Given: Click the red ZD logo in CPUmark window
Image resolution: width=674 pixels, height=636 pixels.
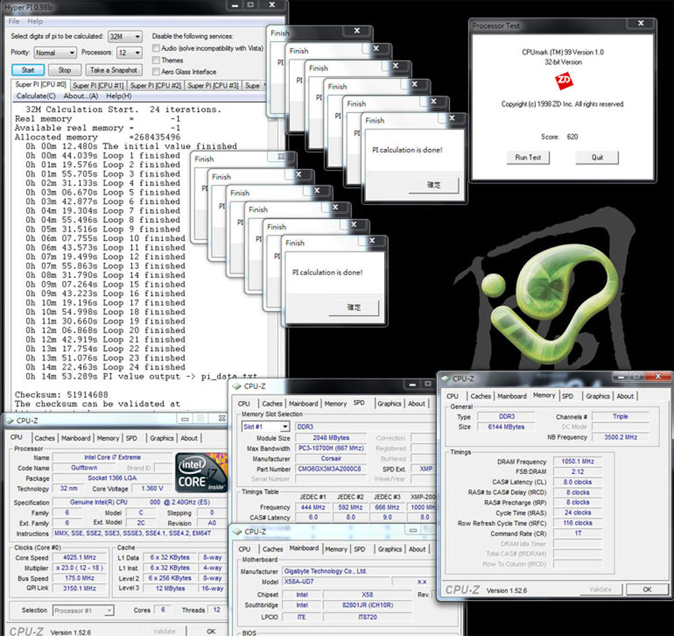Looking at the screenshot, I should (x=563, y=82).
